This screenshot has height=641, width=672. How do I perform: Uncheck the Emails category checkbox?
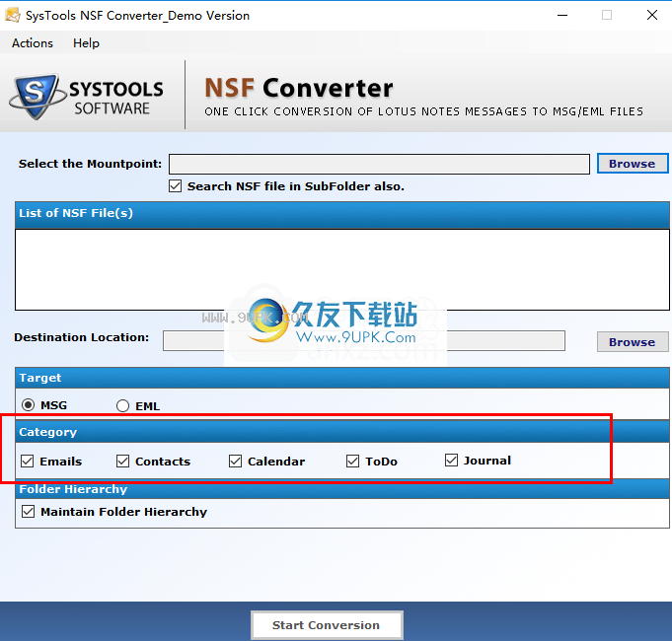(x=27, y=462)
